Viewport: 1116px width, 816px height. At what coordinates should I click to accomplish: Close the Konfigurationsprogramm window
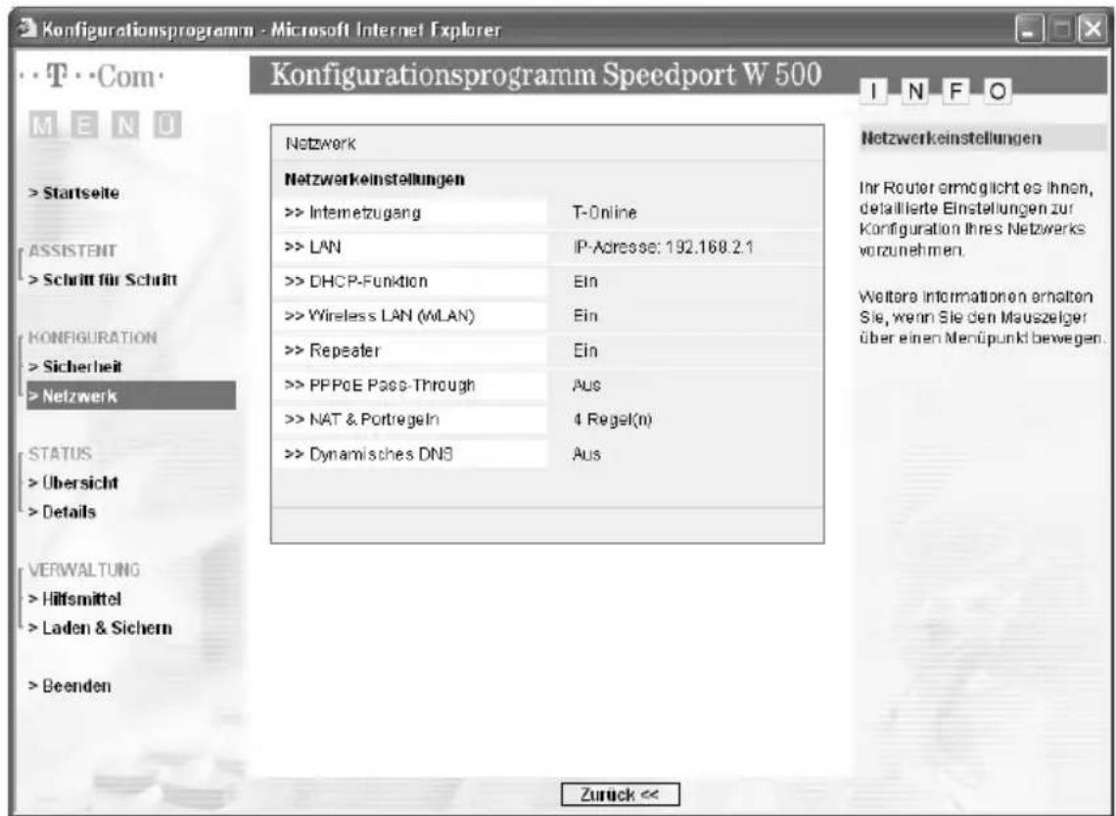pyautogui.click(x=1092, y=30)
